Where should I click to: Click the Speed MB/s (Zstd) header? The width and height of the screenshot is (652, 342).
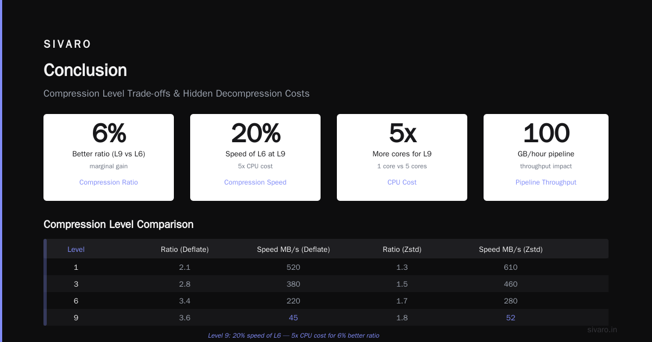point(511,250)
